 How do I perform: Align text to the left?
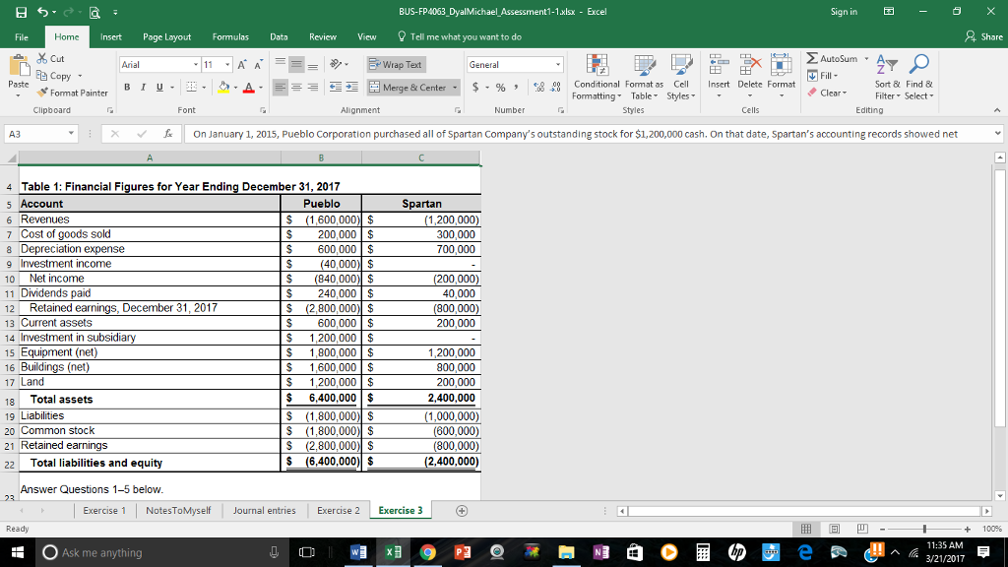tap(281, 87)
